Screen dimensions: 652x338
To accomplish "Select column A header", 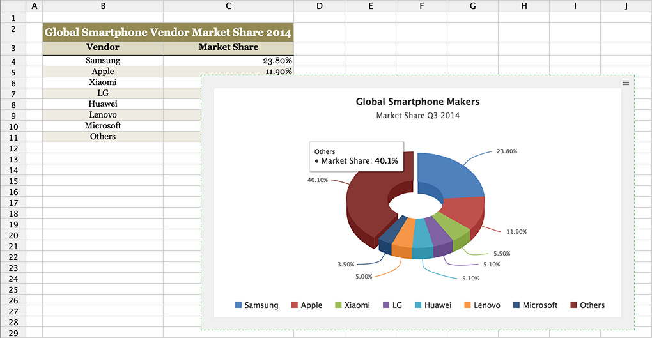I will pyautogui.click(x=34, y=6).
